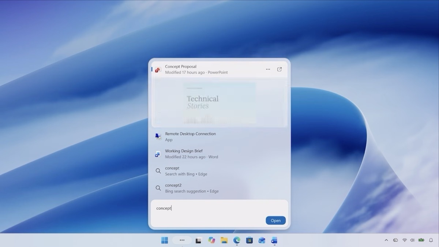Click the PowerPoint icon beside Concept Proposal
This screenshot has width=439, height=247.
158,70
